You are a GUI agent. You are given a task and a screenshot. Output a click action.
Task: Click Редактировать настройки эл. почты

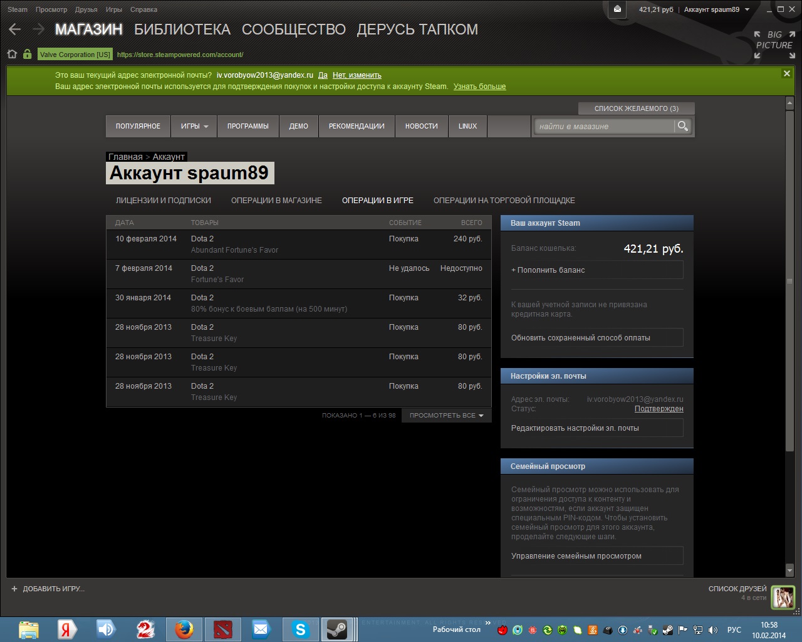coord(596,428)
